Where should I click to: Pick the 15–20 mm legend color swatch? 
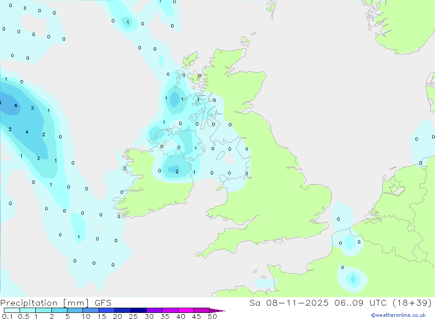coord(107,310)
